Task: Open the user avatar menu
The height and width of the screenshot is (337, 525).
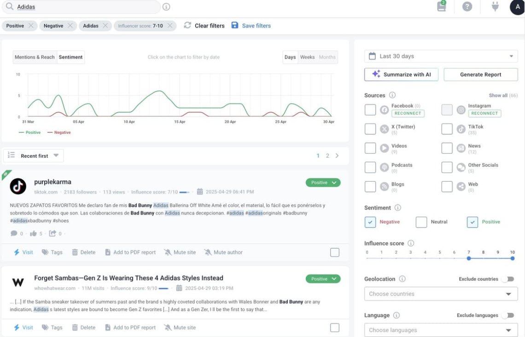Action: point(517,7)
